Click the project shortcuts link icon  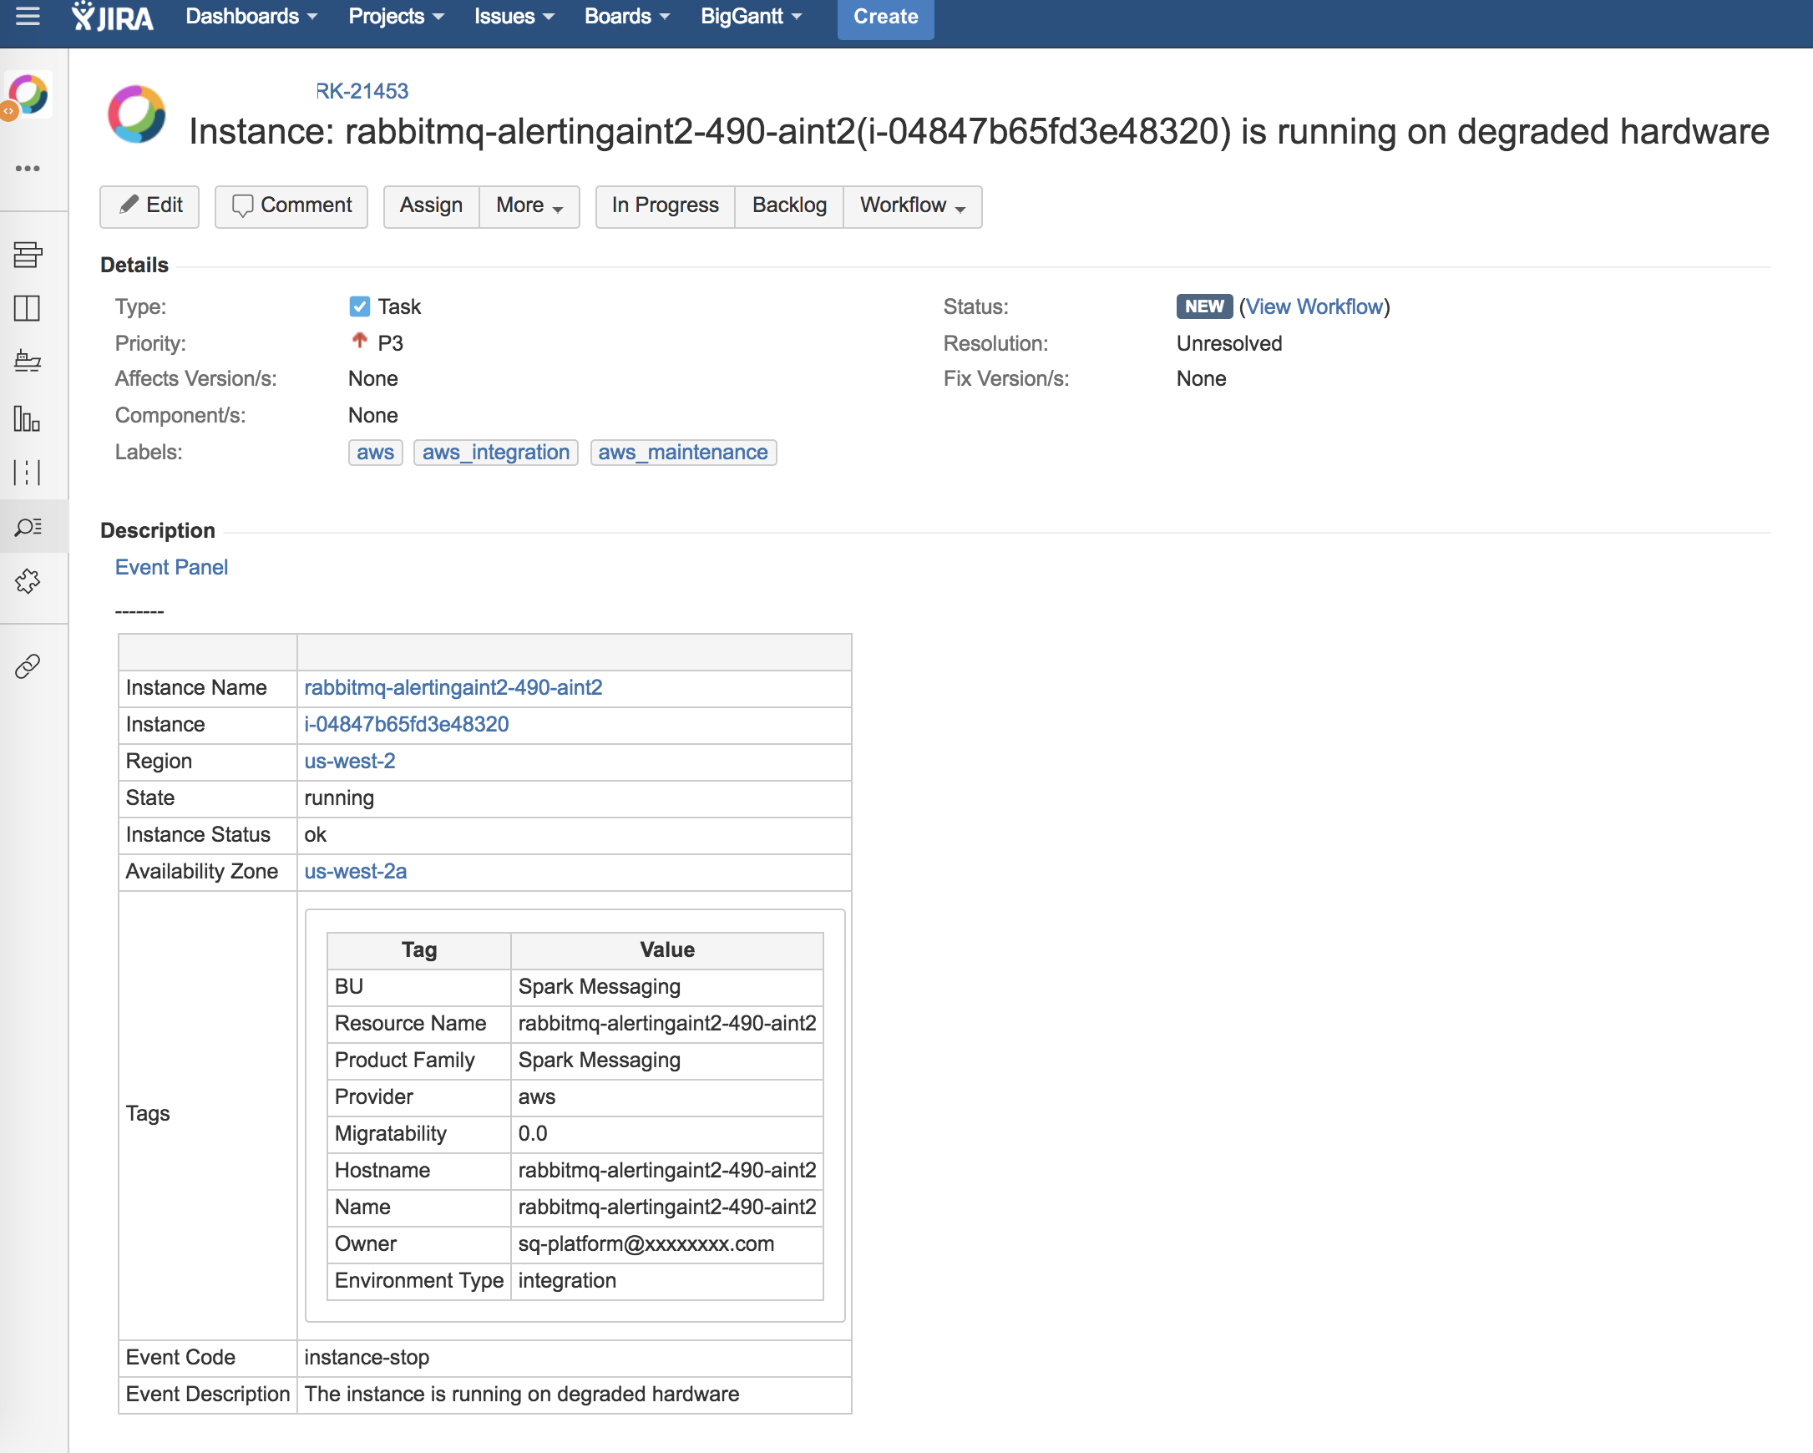tap(28, 667)
